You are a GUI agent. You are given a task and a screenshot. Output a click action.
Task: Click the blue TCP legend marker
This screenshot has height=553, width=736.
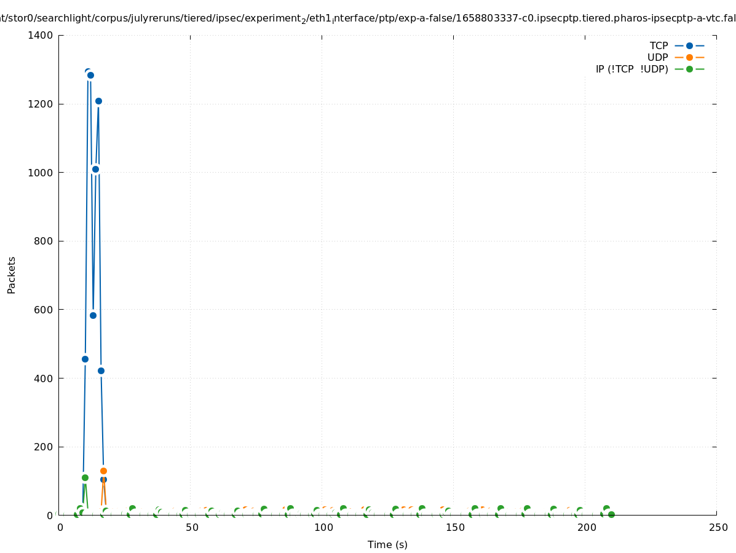[x=689, y=45]
